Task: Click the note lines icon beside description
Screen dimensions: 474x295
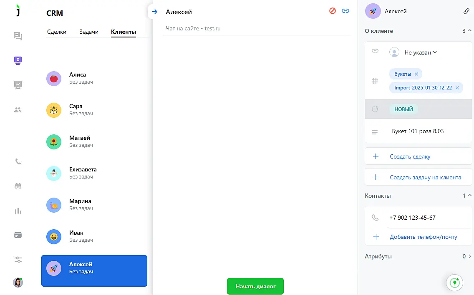Action: (375, 132)
